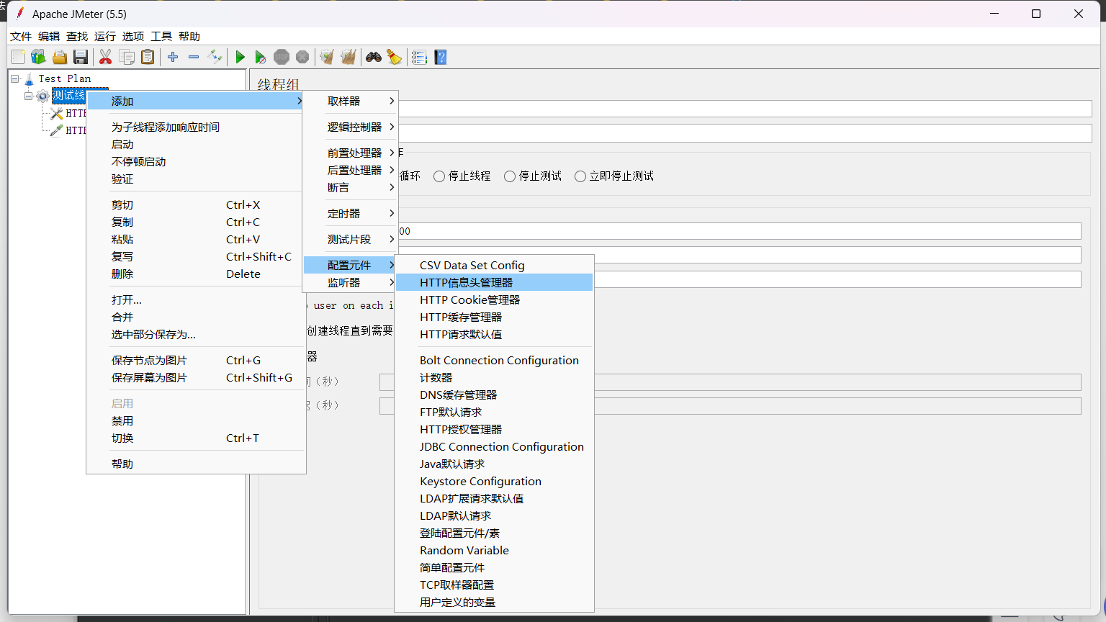Click the Toggle enabled state icon
The width and height of the screenshot is (1106, 622).
pyautogui.click(x=215, y=57)
